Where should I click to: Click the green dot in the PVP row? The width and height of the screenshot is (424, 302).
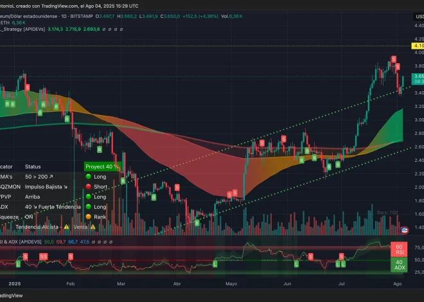click(88, 197)
